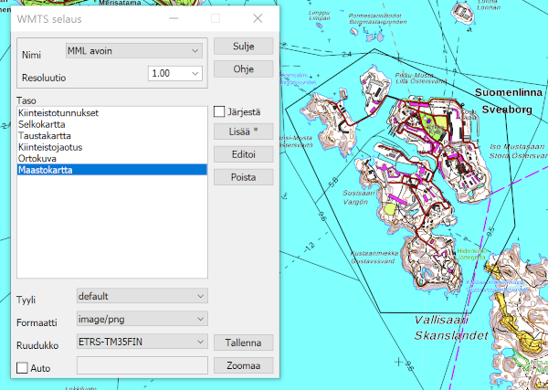Image resolution: width=548 pixels, height=390 pixels.
Task: Click the Editoi button
Action: pyautogui.click(x=243, y=154)
